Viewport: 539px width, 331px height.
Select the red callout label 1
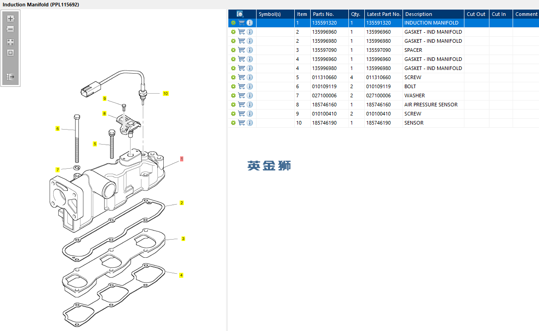pos(181,159)
